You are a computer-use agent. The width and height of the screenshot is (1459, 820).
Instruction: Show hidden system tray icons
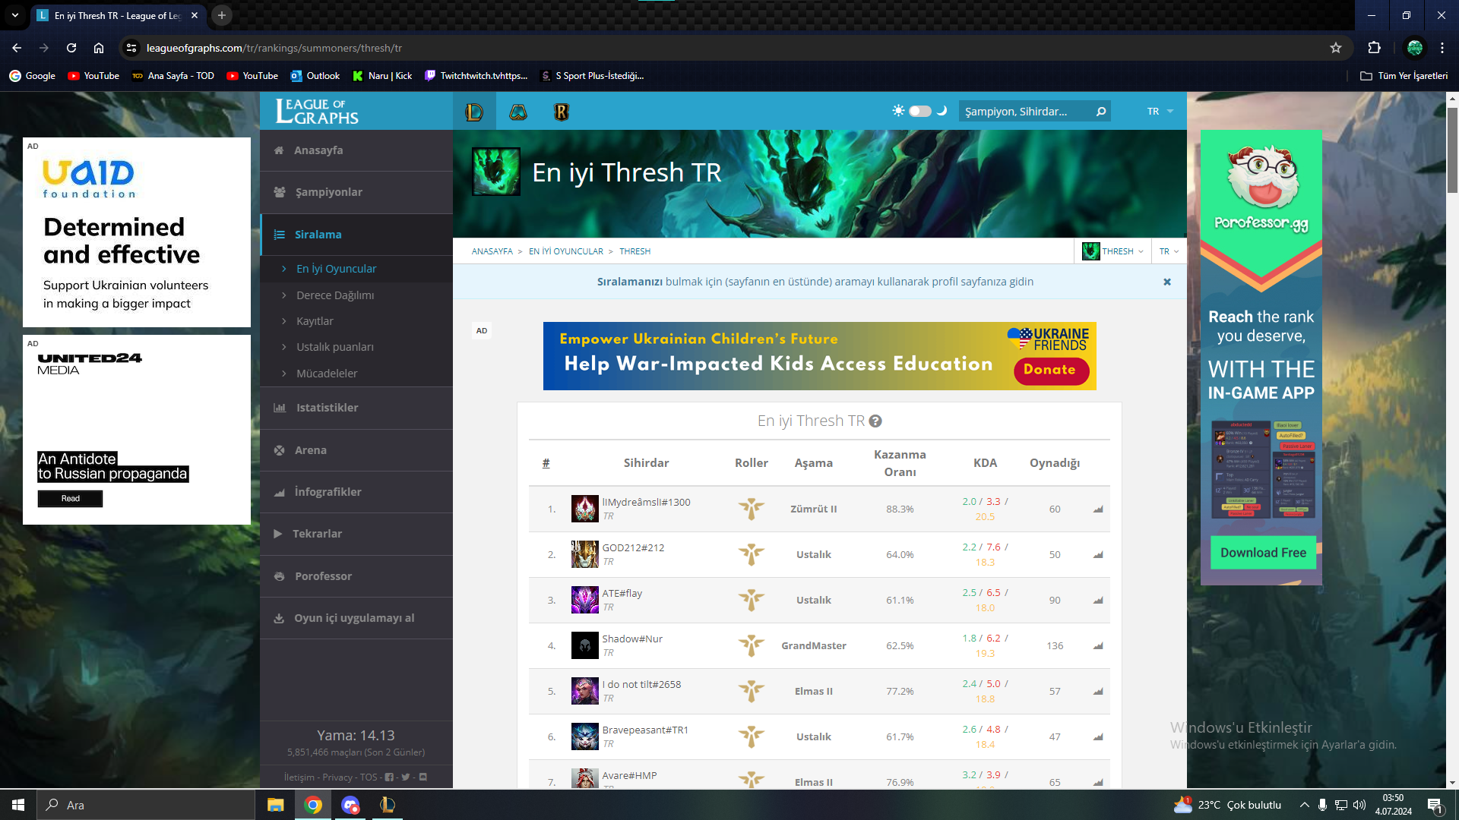point(1304,805)
